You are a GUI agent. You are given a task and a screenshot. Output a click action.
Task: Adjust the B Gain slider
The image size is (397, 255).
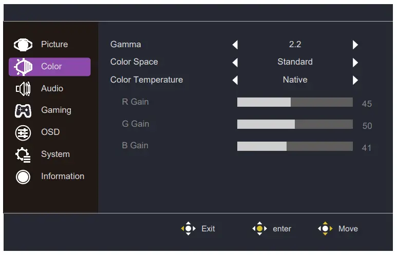coord(295,146)
